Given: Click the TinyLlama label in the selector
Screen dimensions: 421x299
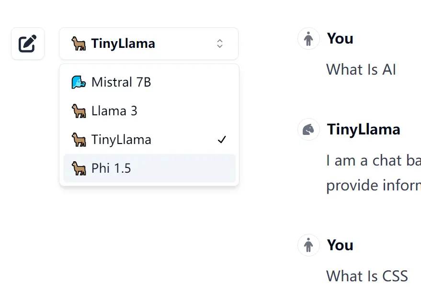Looking at the screenshot, I should [x=123, y=43].
